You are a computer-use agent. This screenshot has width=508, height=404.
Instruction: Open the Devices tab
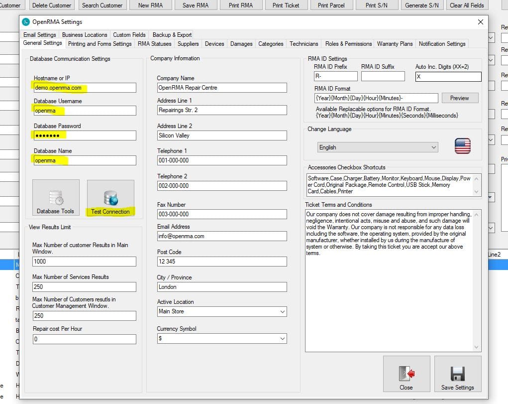[214, 44]
